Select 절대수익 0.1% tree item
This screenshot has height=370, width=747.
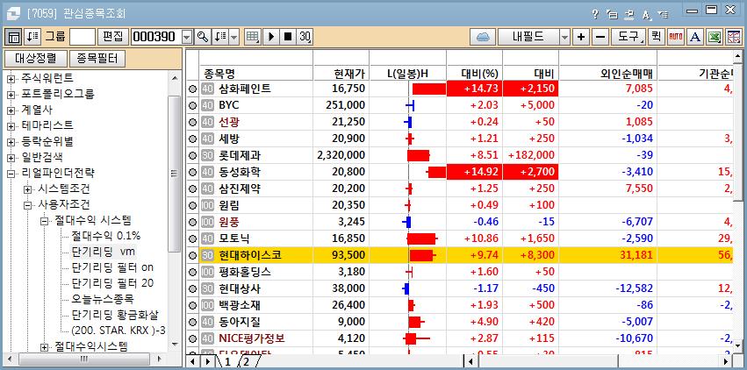pyautogui.click(x=105, y=235)
